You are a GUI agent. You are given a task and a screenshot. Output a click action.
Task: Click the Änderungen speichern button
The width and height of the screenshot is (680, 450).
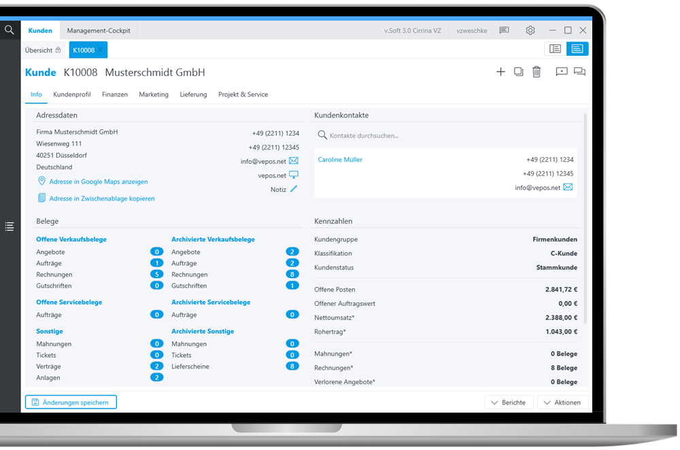(71, 402)
